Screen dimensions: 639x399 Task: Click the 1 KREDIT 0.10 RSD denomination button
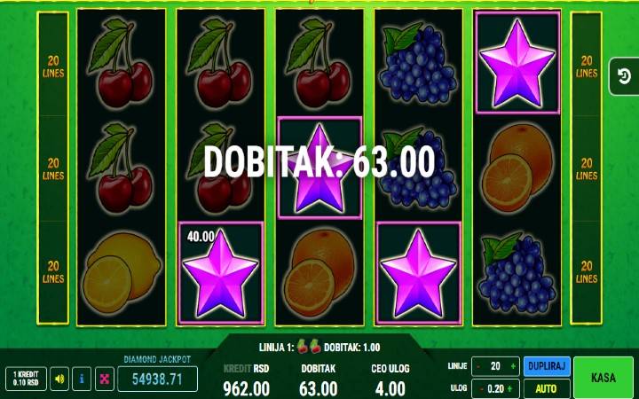(26, 379)
